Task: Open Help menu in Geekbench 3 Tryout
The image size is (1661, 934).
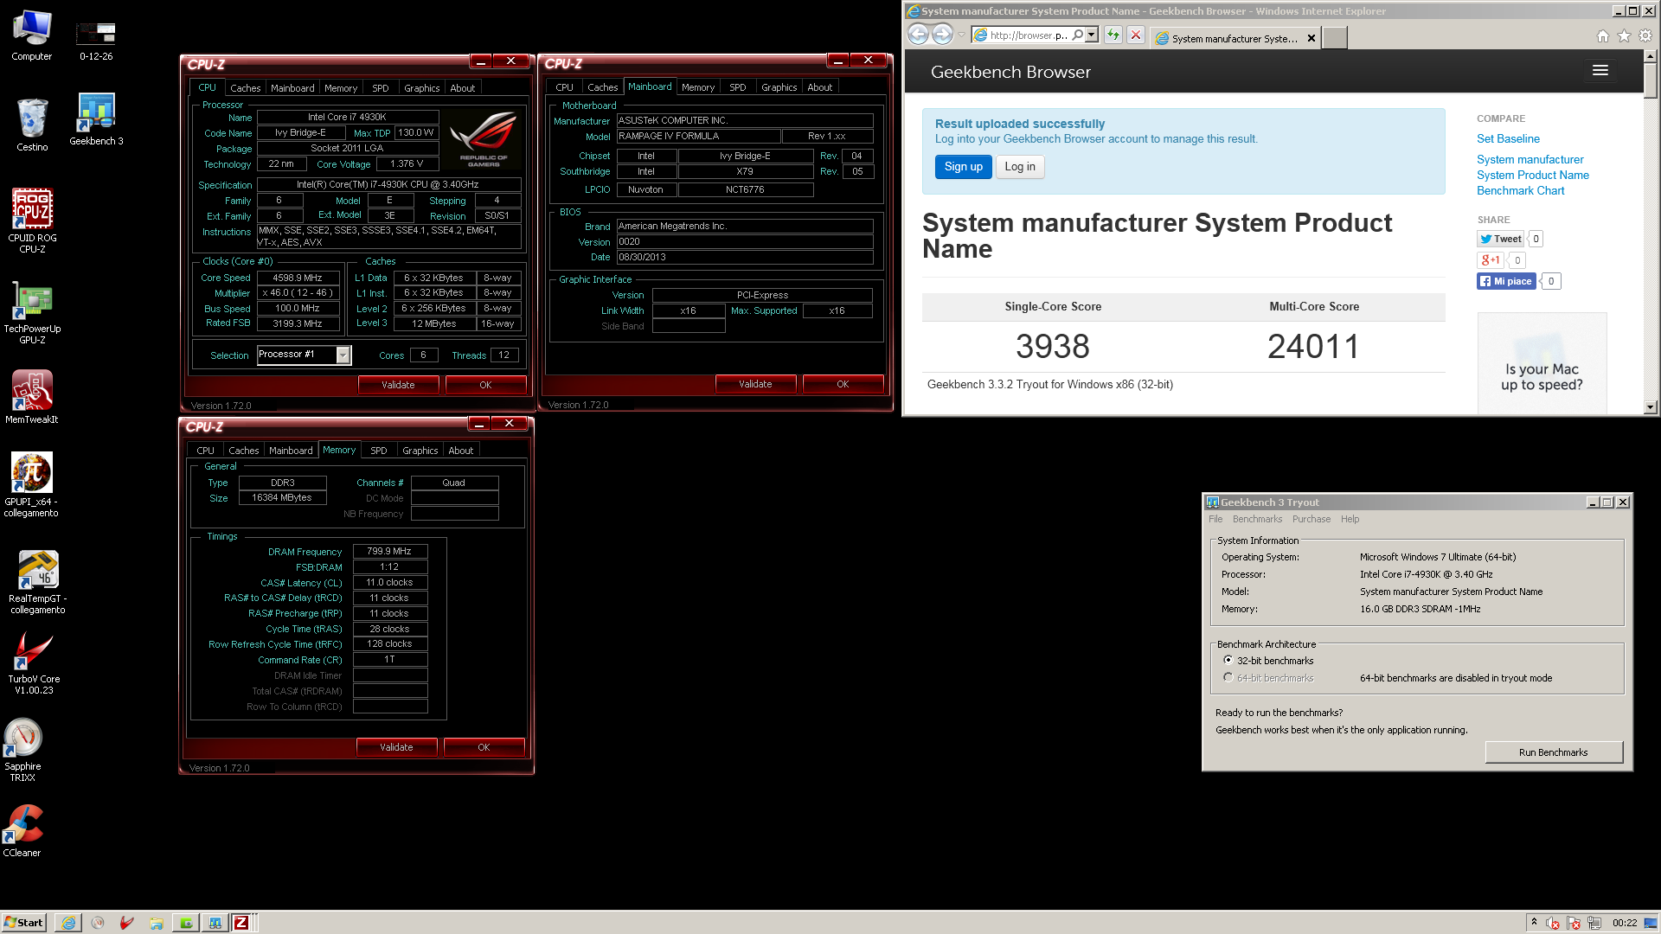Action: click(x=1350, y=519)
